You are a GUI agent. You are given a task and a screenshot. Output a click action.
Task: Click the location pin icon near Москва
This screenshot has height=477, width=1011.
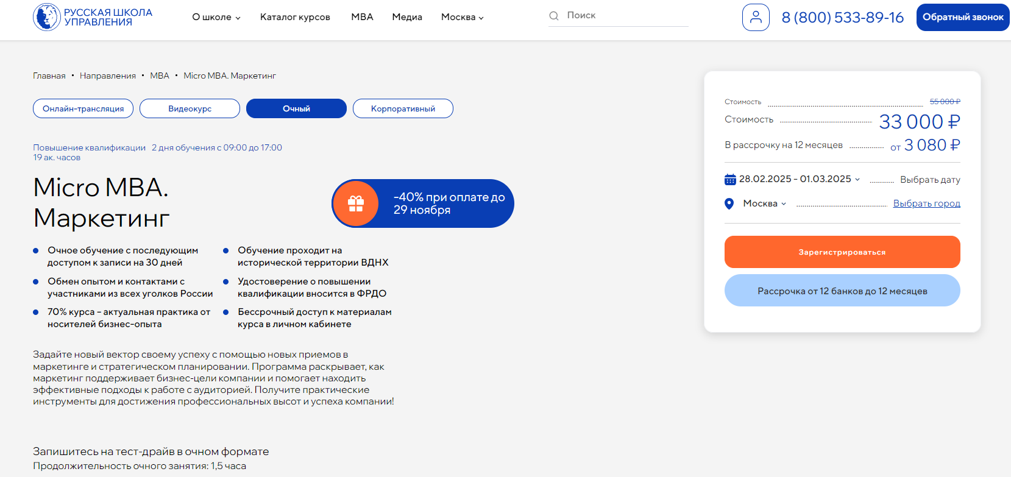pyautogui.click(x=729, y=203)
